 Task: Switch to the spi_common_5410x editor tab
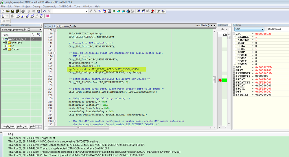point(67,26)
